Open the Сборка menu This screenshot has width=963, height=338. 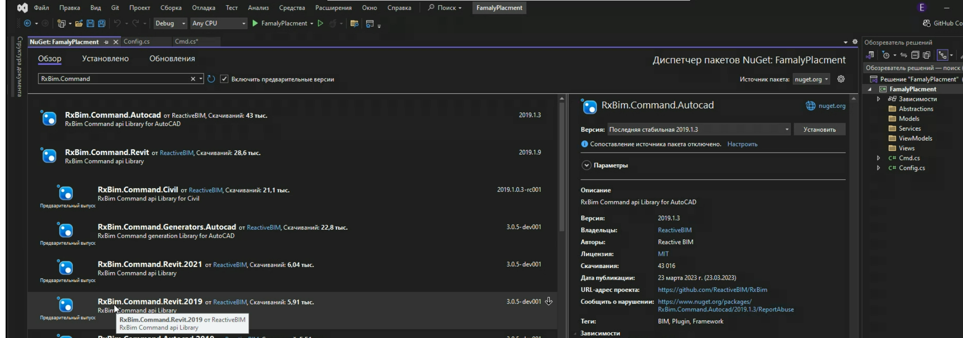pyautogui.click(x=170, y=8)
